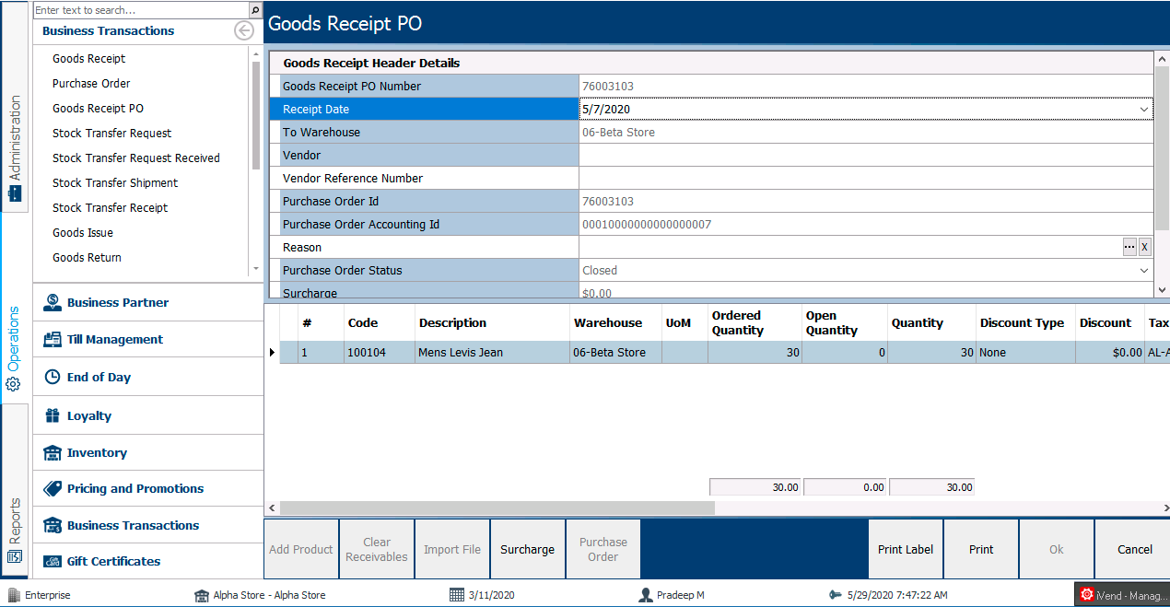Screen dimensions: 1170x607
Task: Expand the Receipt Date dropdown
Action: pos(1144,109)
